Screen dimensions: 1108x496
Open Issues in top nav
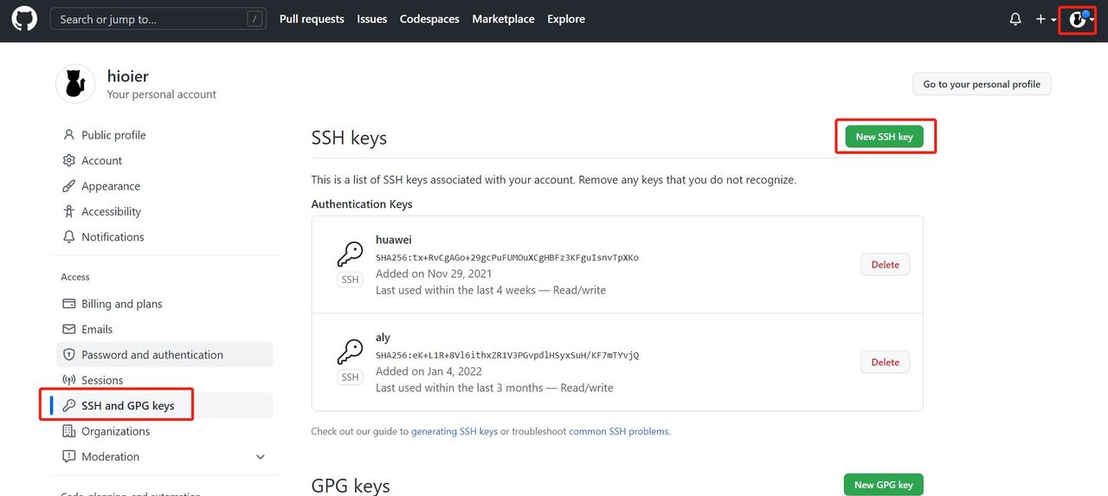[372, 19]
